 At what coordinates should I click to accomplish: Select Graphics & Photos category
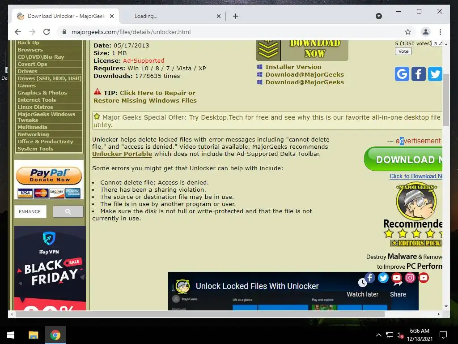[x=42, y=93]
